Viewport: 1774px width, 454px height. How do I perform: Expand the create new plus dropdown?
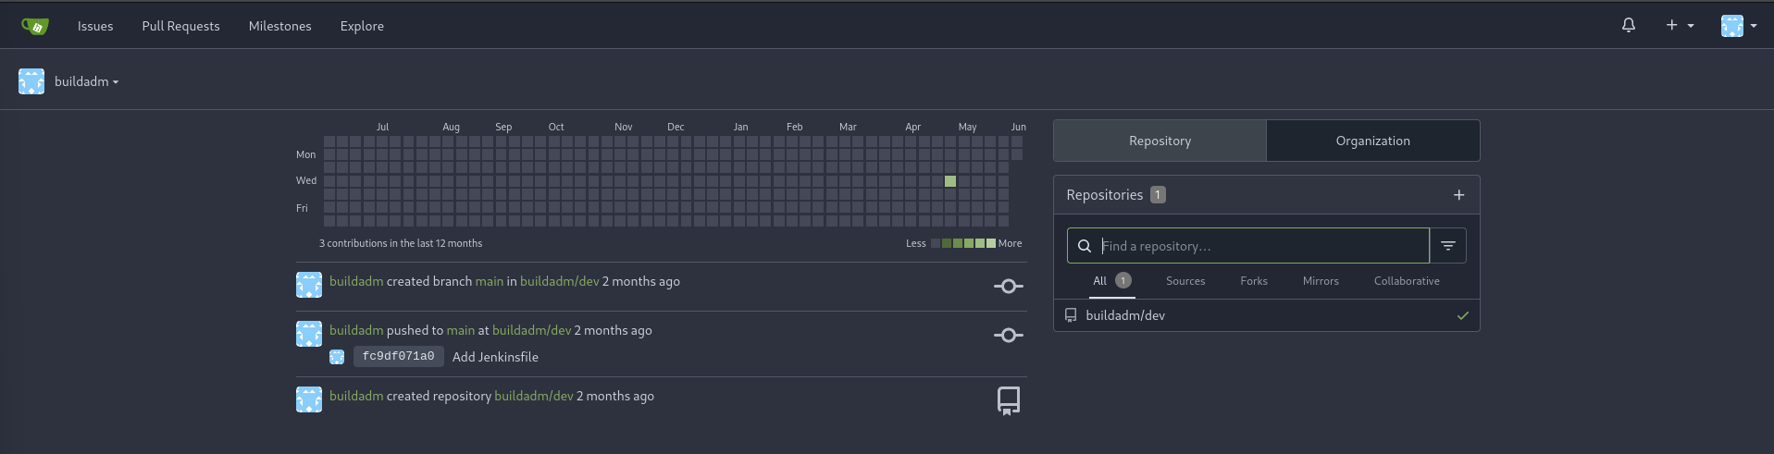click(1679, 26)
